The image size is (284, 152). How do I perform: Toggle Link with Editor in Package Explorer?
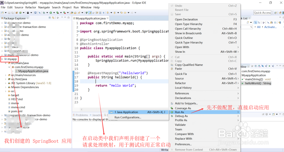pos(53,18)
